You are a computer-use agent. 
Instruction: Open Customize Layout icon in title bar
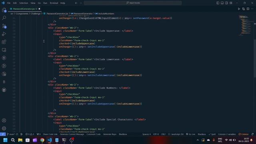pos(231,3)
